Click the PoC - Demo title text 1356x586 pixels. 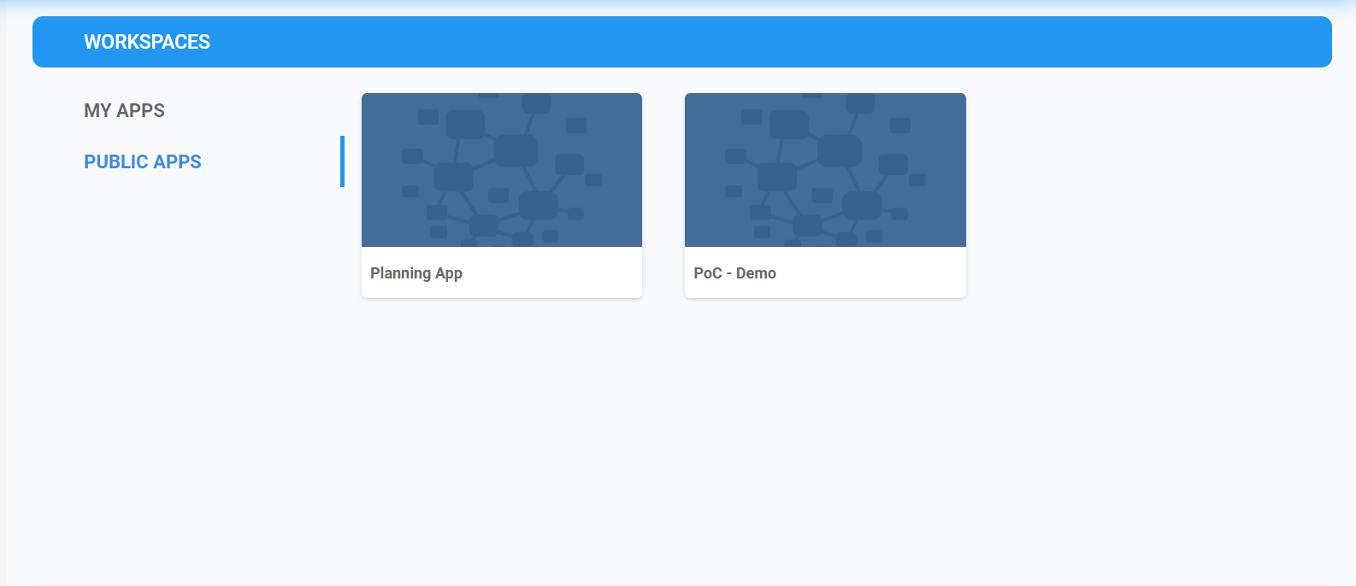tap(734, 273)
